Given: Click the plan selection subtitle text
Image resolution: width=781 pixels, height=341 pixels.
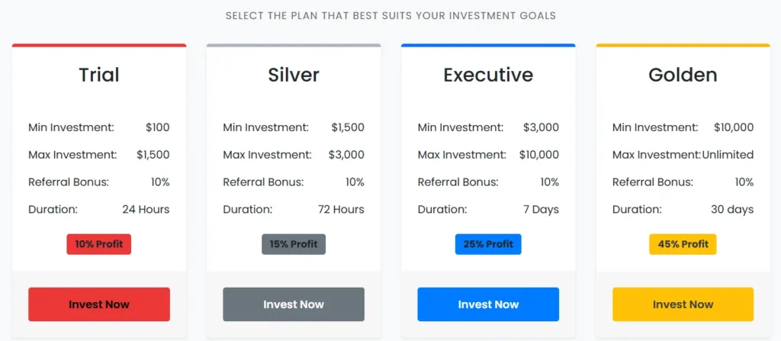Looking at the screenshot, I should [x=390, y=15].
